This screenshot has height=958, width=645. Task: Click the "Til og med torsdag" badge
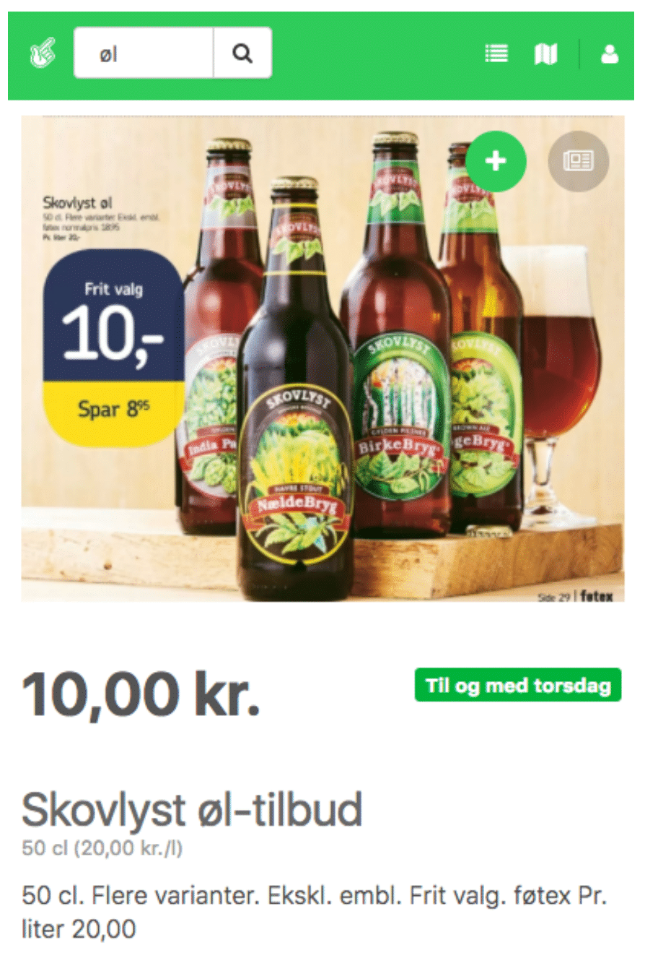pos(518,685)
